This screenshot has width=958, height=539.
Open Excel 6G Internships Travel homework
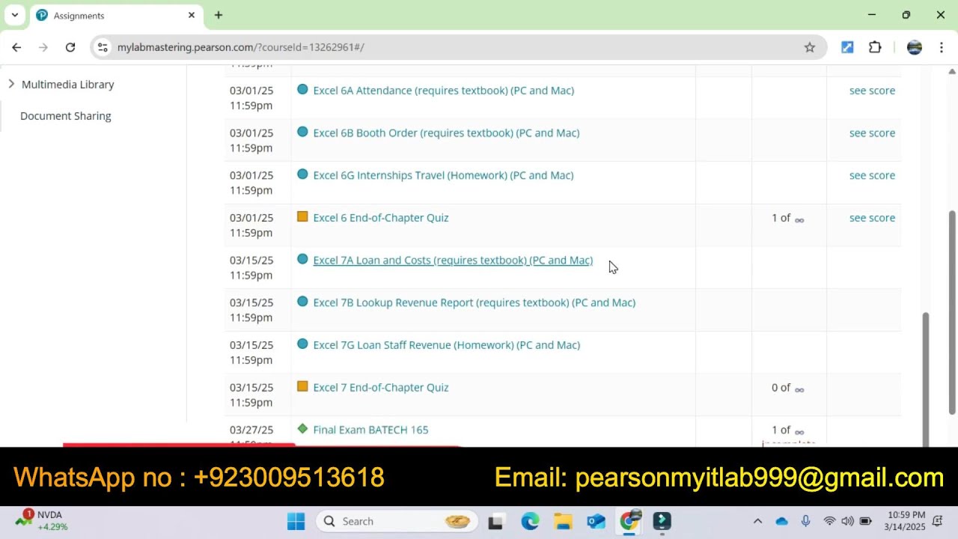pyautogui.click(x=443, y=175)
